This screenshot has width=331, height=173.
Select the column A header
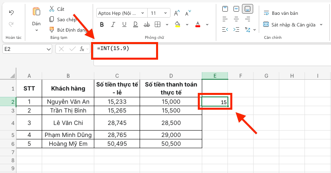(x=29, y=76)
